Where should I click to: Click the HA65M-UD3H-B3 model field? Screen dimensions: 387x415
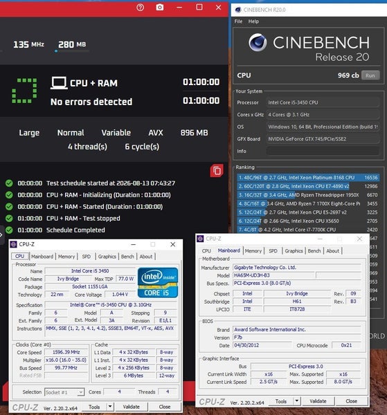coord(273,275)
